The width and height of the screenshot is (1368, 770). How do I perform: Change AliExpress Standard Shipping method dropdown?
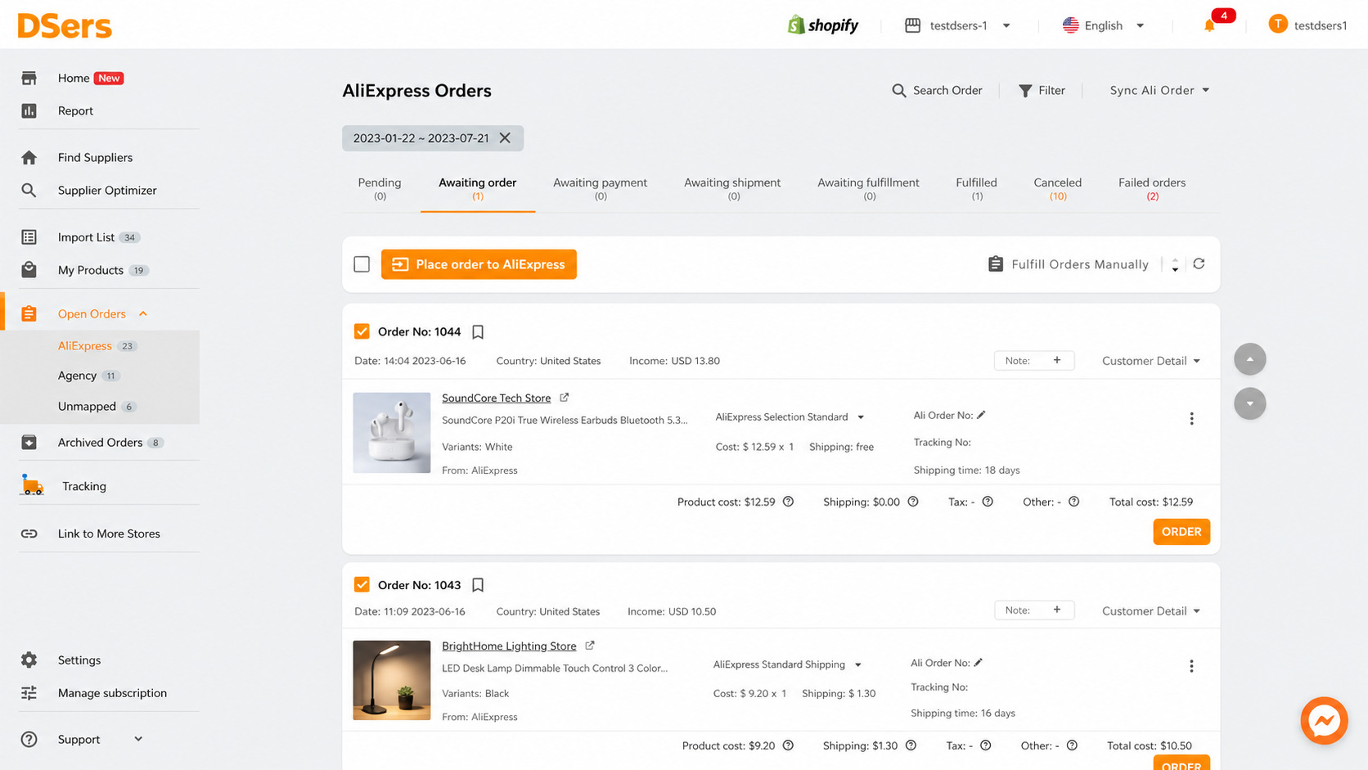[787, 664]
